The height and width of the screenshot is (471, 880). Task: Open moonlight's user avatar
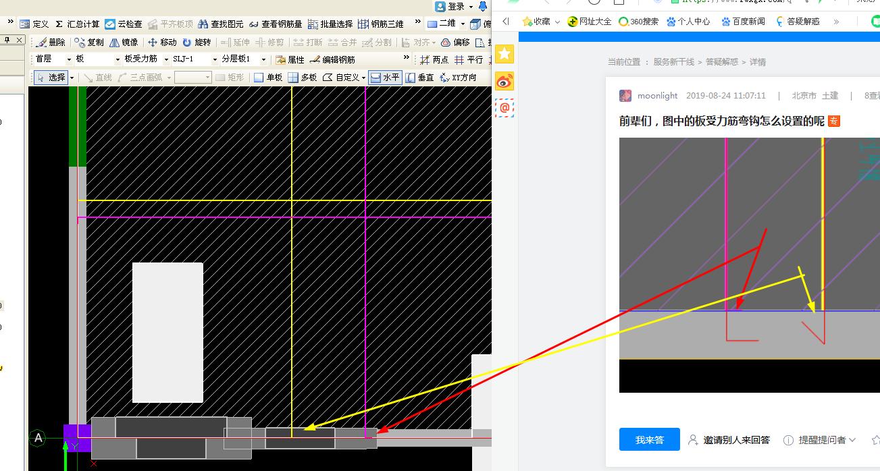tap(625, 96)
